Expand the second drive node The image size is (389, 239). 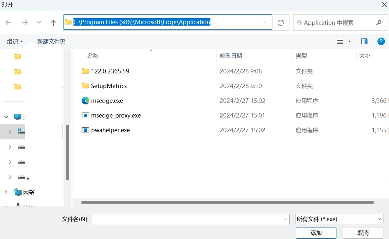(10, 147)
